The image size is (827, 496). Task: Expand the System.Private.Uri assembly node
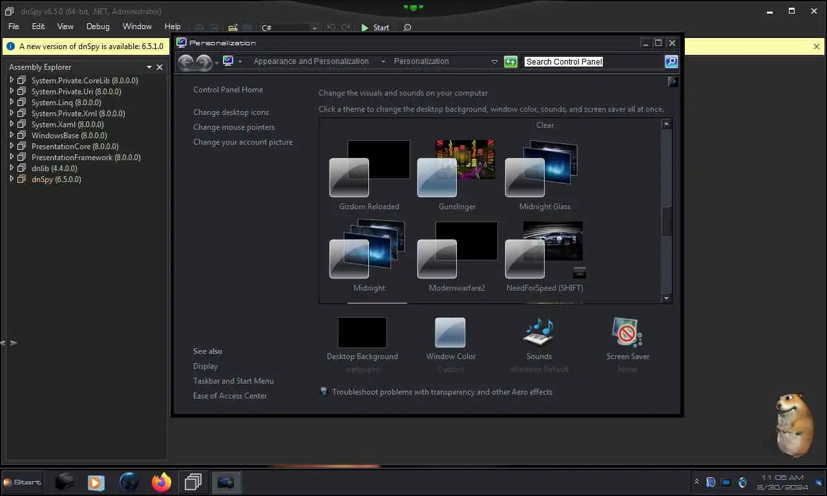[12, 91]
